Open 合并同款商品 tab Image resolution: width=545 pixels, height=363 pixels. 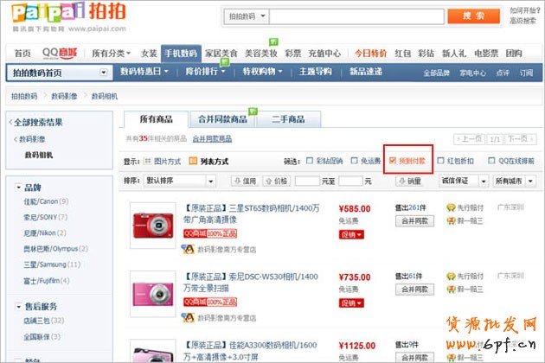pos(221,118)
